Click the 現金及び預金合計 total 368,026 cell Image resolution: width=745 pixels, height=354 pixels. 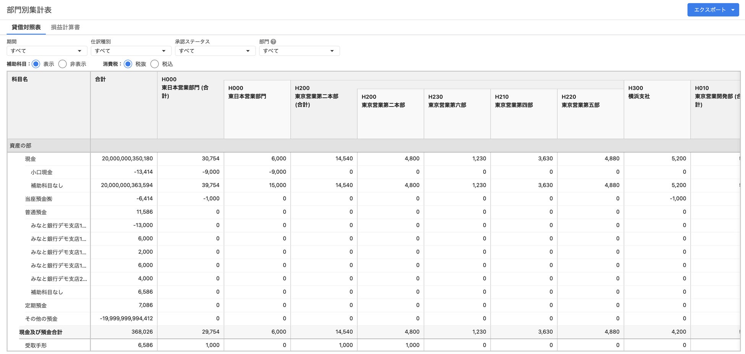click(x=124, y=332)
